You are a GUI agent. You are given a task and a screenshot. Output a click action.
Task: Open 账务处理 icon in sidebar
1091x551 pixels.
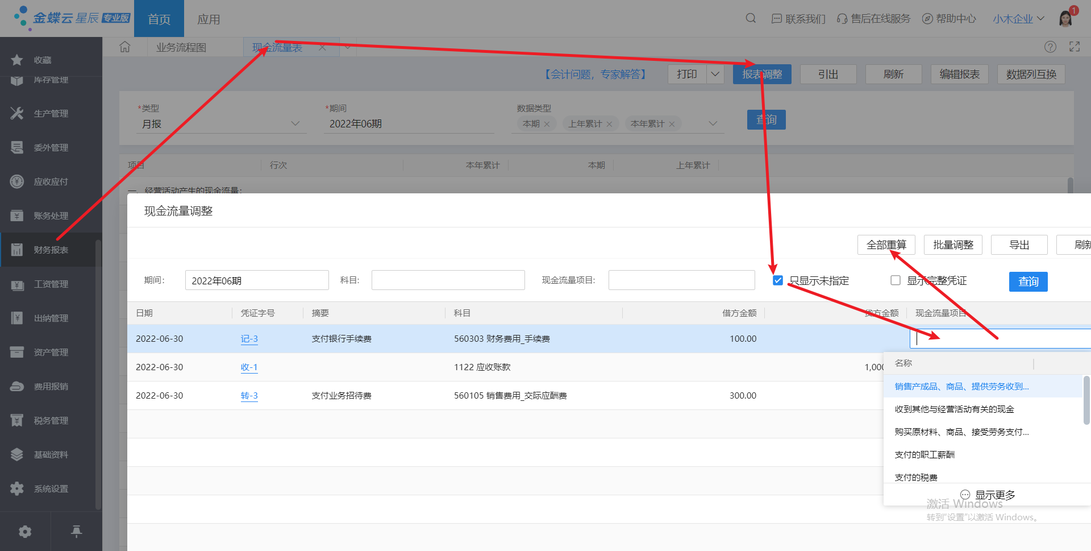pos(17,216)
